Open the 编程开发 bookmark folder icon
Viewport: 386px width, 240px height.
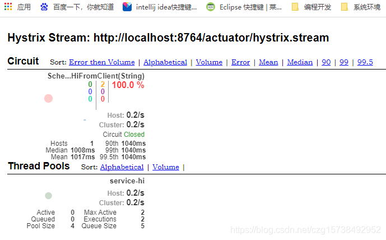pos(295,7)
